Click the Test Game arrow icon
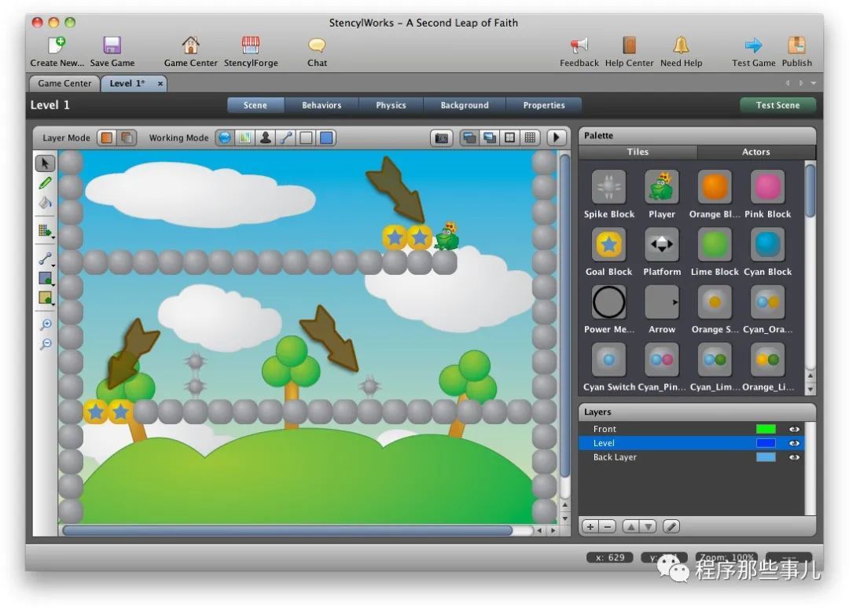The image size is (849, 608). coord(753,45)
